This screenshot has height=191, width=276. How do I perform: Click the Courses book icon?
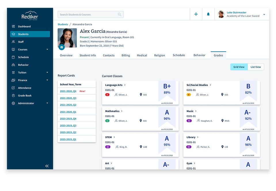point(13,50)
